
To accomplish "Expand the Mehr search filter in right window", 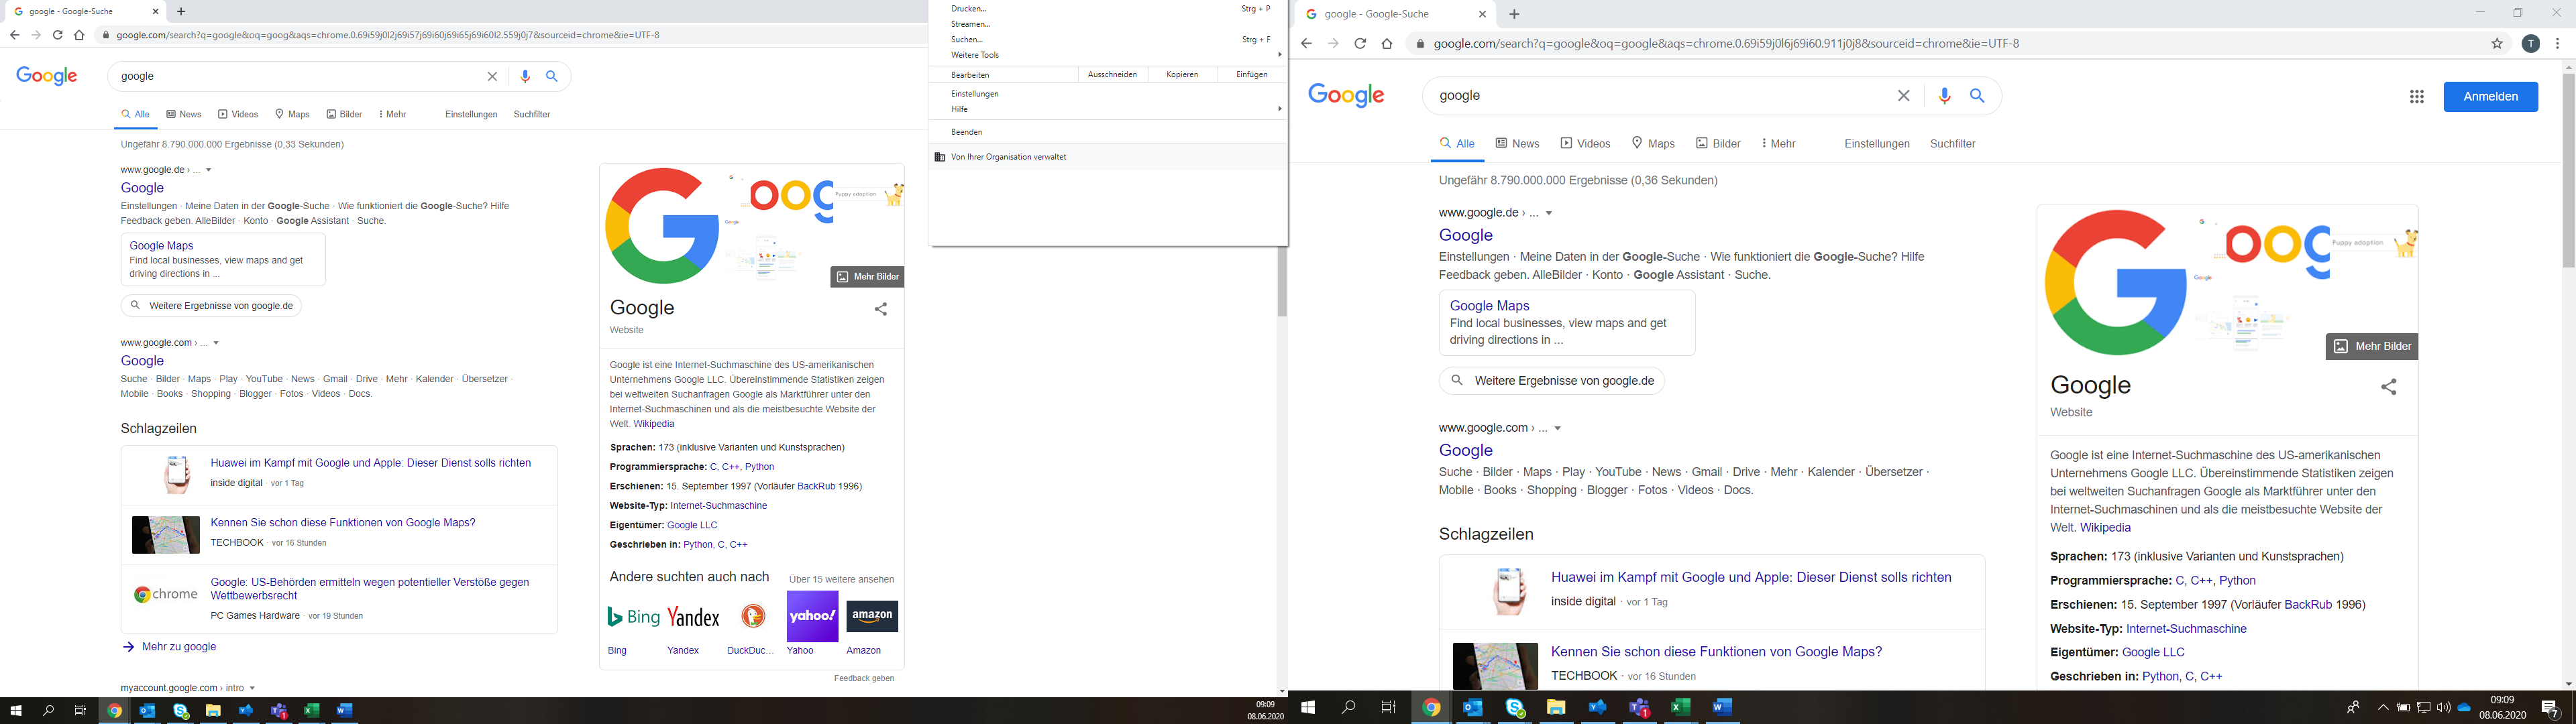I will 1778,144.
